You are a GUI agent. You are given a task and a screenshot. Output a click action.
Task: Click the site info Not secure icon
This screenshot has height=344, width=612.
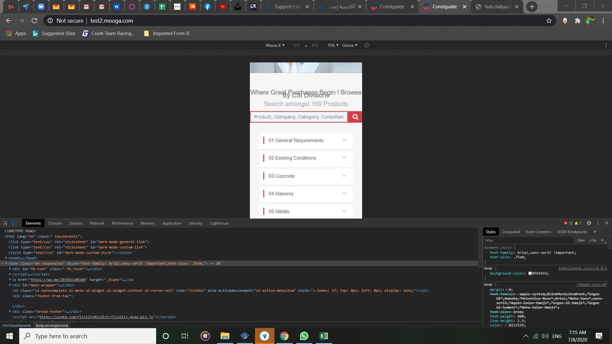click(x=50, y=21)
